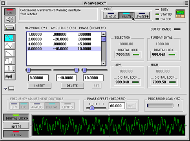Screen dimensions: 190x141
Task: Click the OUT OF RANGE indicator
Action: (x=177, y=29)
